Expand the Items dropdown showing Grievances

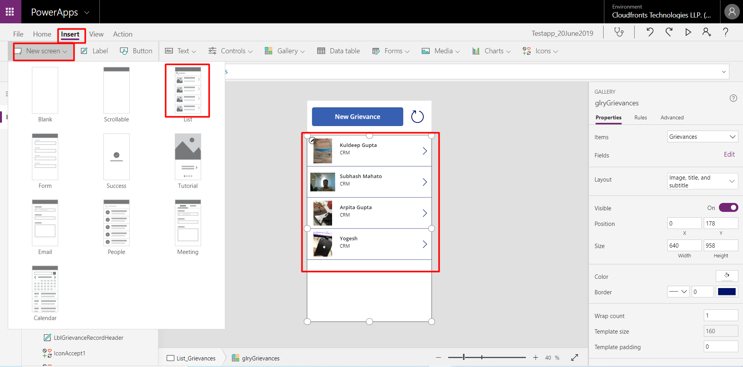tap(702, 136)
